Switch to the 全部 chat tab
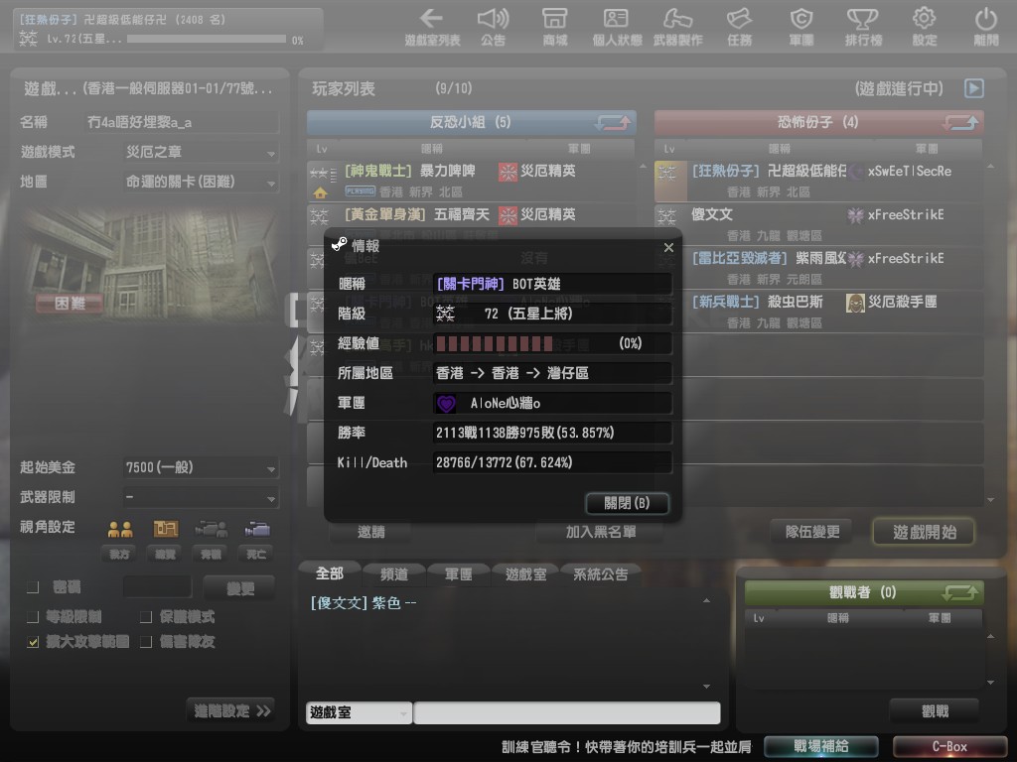 (x=330, y=573)
